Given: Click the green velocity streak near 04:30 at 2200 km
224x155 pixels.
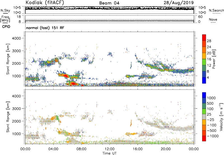Looking at the screenshot, I should click(57, 118).
